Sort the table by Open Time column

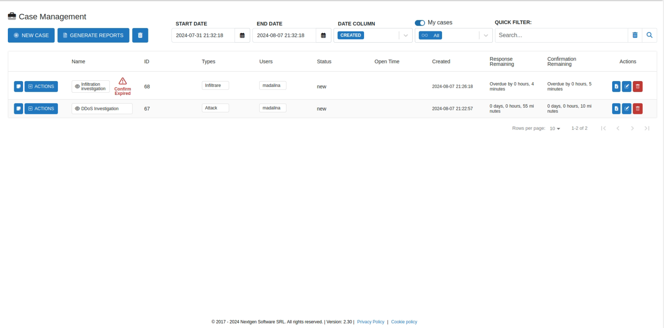pyautogui.click(x=387, y=62)
